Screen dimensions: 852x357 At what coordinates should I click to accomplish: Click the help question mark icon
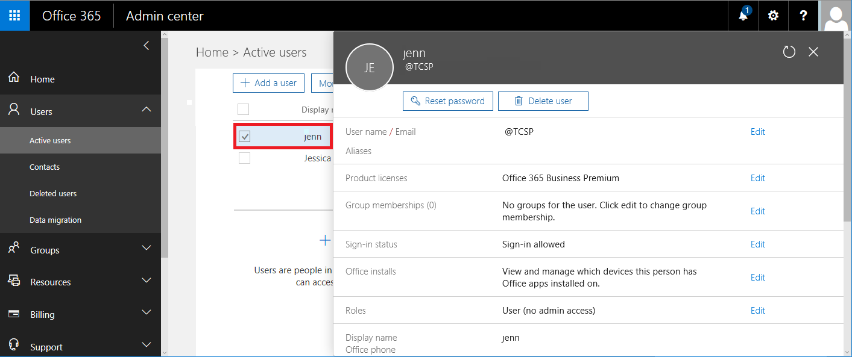coord(803,16)
